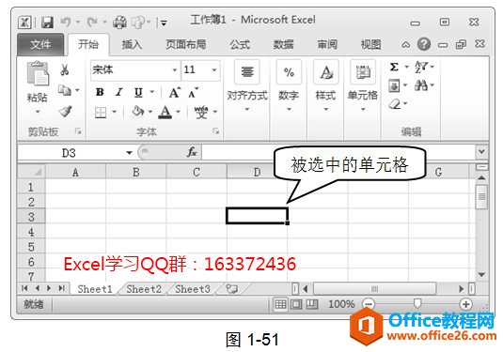Click the Sort and Filter icon
This screenshot has height=352, width=503.
[x=421, y=67]
